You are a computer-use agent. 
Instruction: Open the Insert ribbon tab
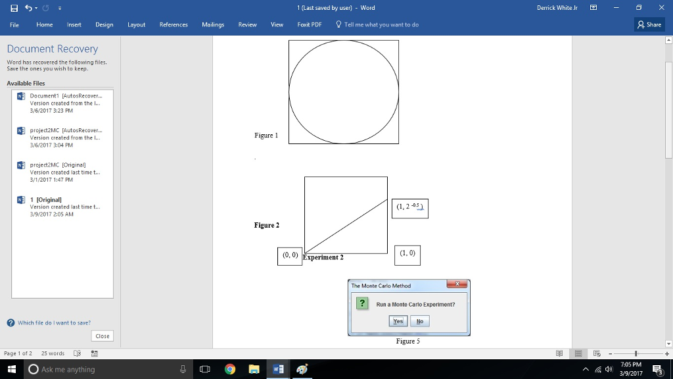click(x=74, y=24)
